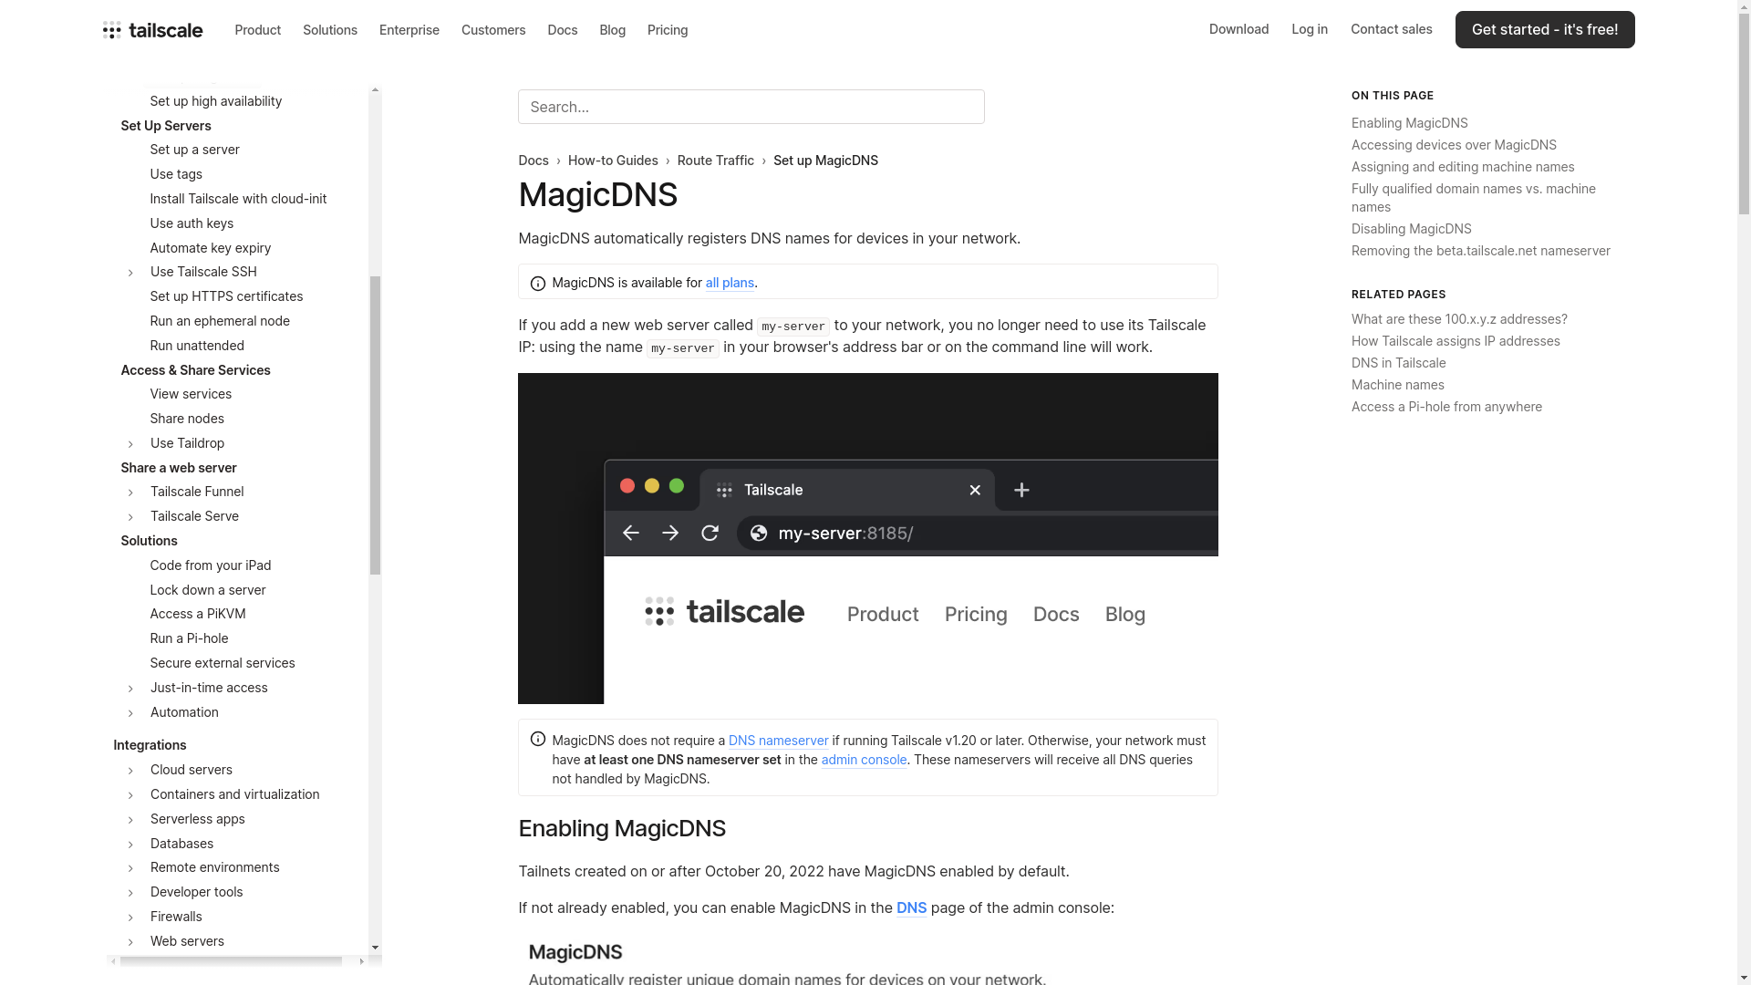Open Share nodes
1751x985 pixels.
pyautogui.click(x=187, y=419)
